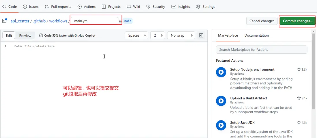Select the Marketplace tab
Screen dimensions: 317x138
pos(228,35)
